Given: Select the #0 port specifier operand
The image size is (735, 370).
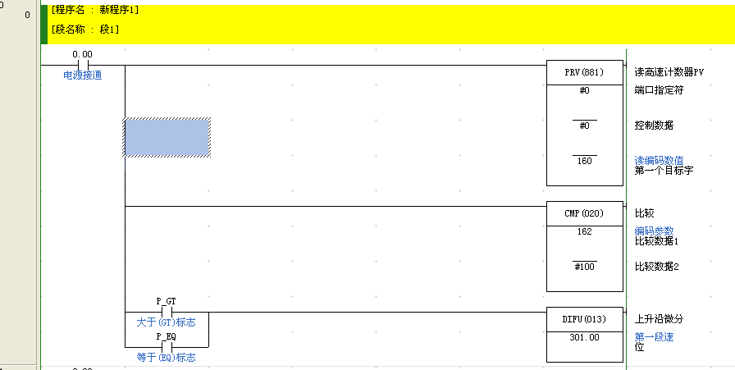Looking at the screenshot, I should [x=584, y=90].
